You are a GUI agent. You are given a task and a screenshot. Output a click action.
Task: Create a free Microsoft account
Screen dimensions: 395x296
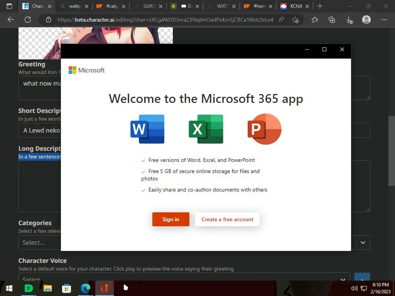[x=227, y=219]
